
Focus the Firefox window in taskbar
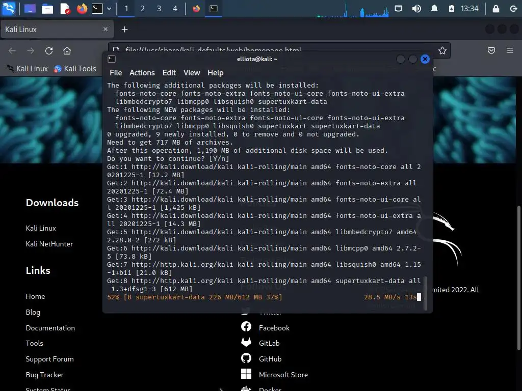click(196, 8)
